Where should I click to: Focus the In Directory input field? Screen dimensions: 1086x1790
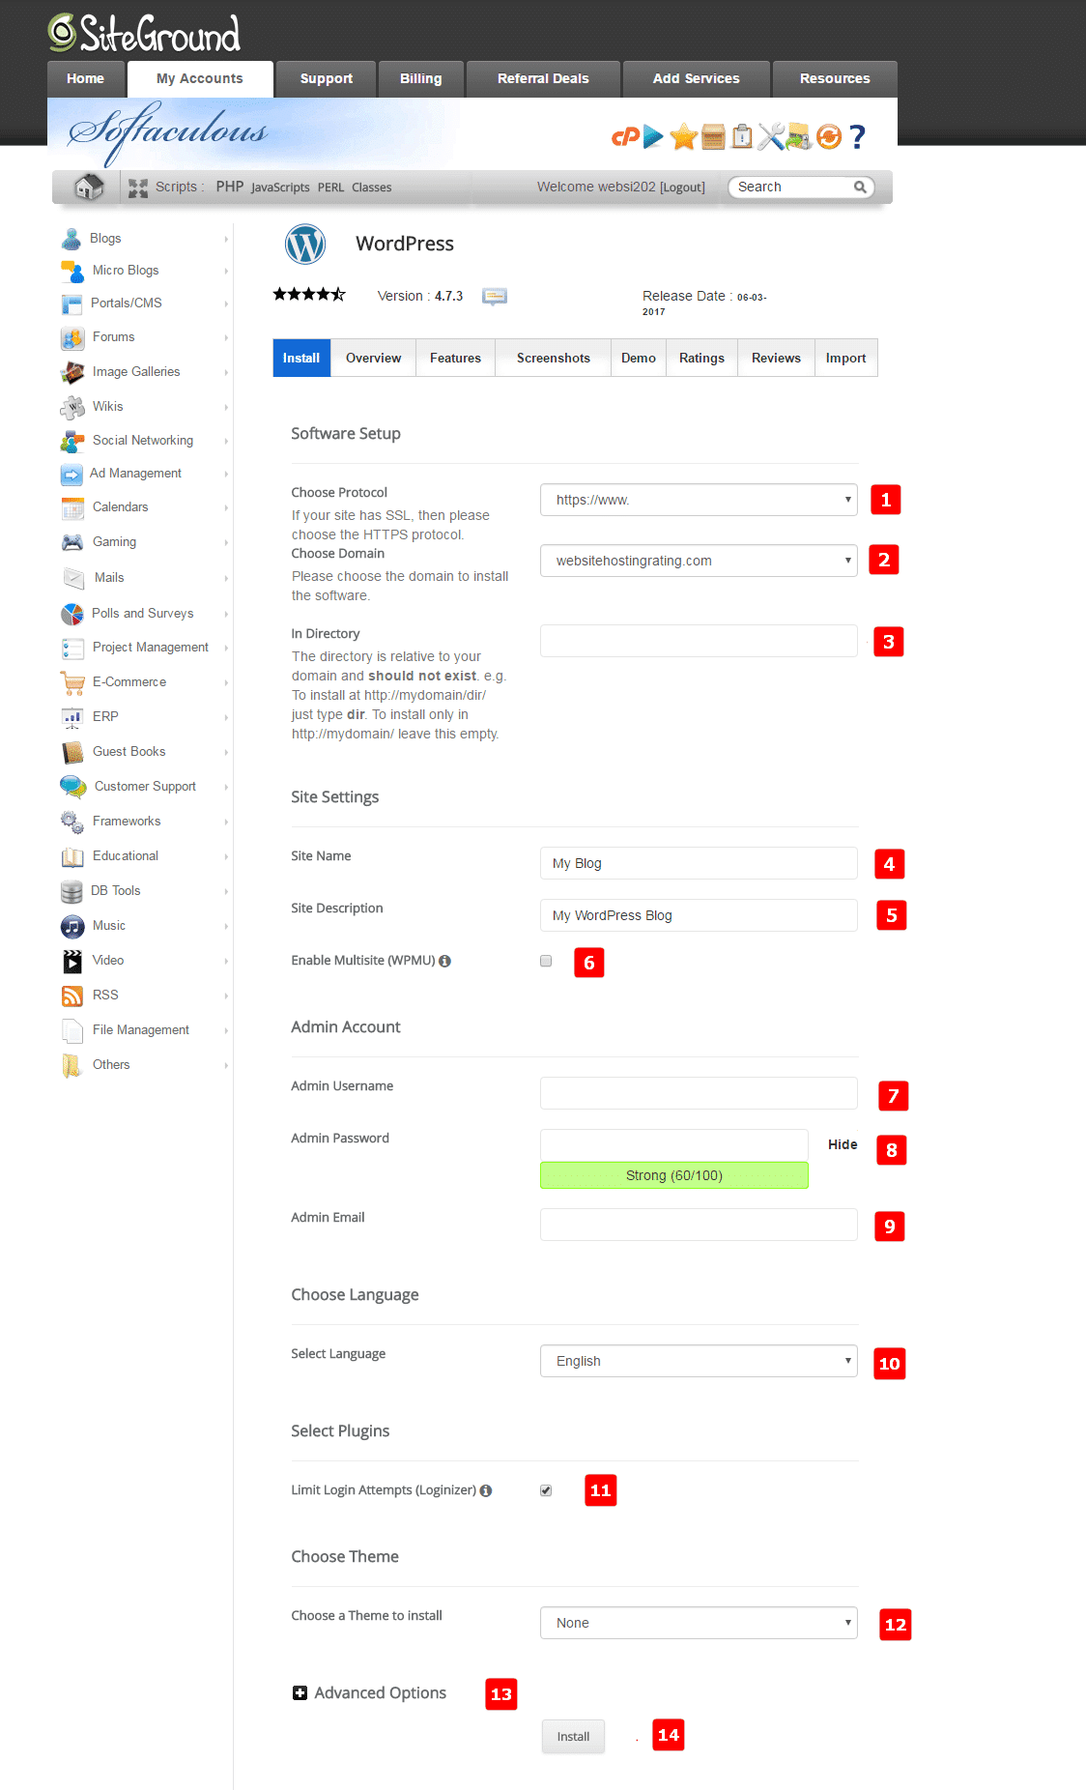pos(699,641)
